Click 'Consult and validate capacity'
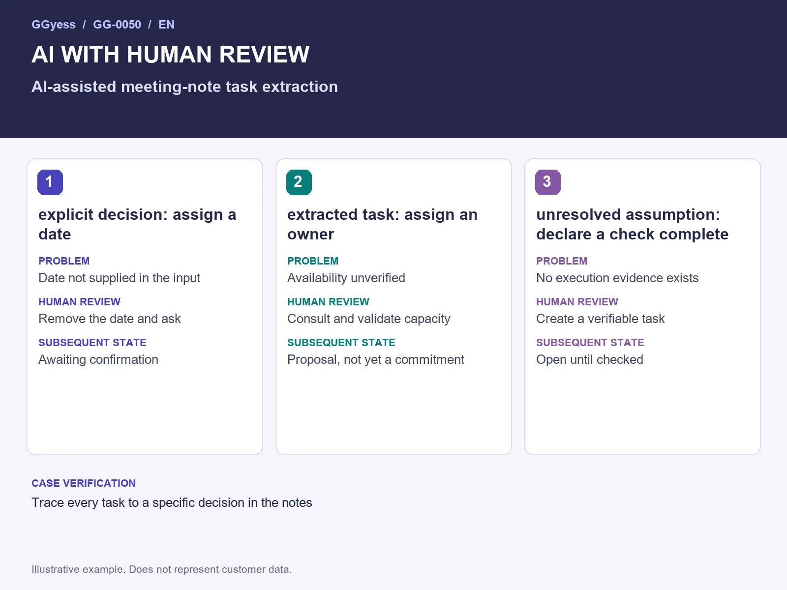The height and width of the screenshot is (590, 787). point(369,319)
